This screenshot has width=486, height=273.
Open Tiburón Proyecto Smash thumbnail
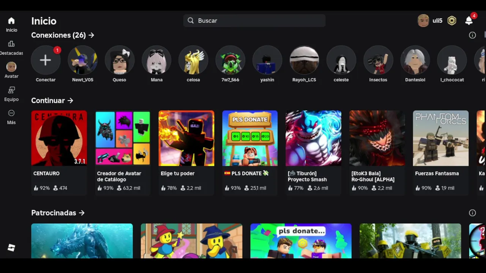pyautogui.click(x=314, y=138)
